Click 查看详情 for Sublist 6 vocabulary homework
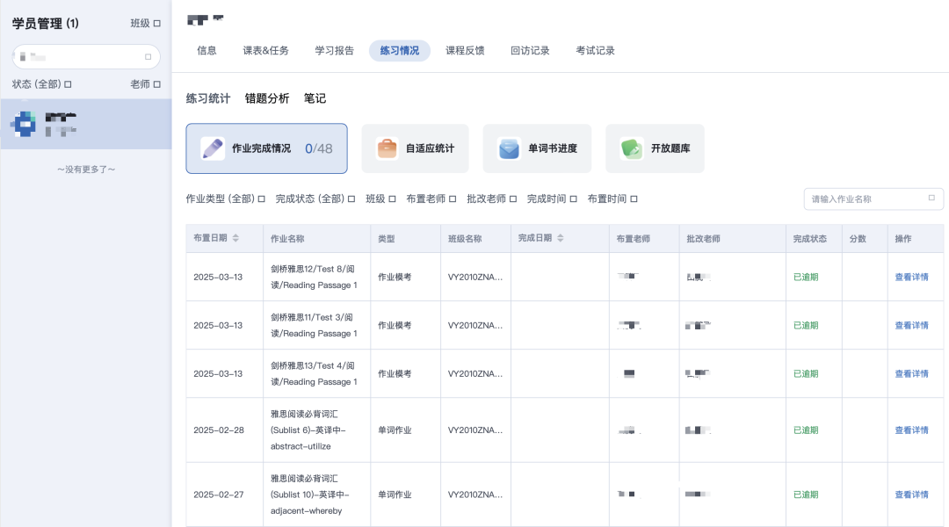The height and width of the screenshot is (527, 949). coord(911,430)
